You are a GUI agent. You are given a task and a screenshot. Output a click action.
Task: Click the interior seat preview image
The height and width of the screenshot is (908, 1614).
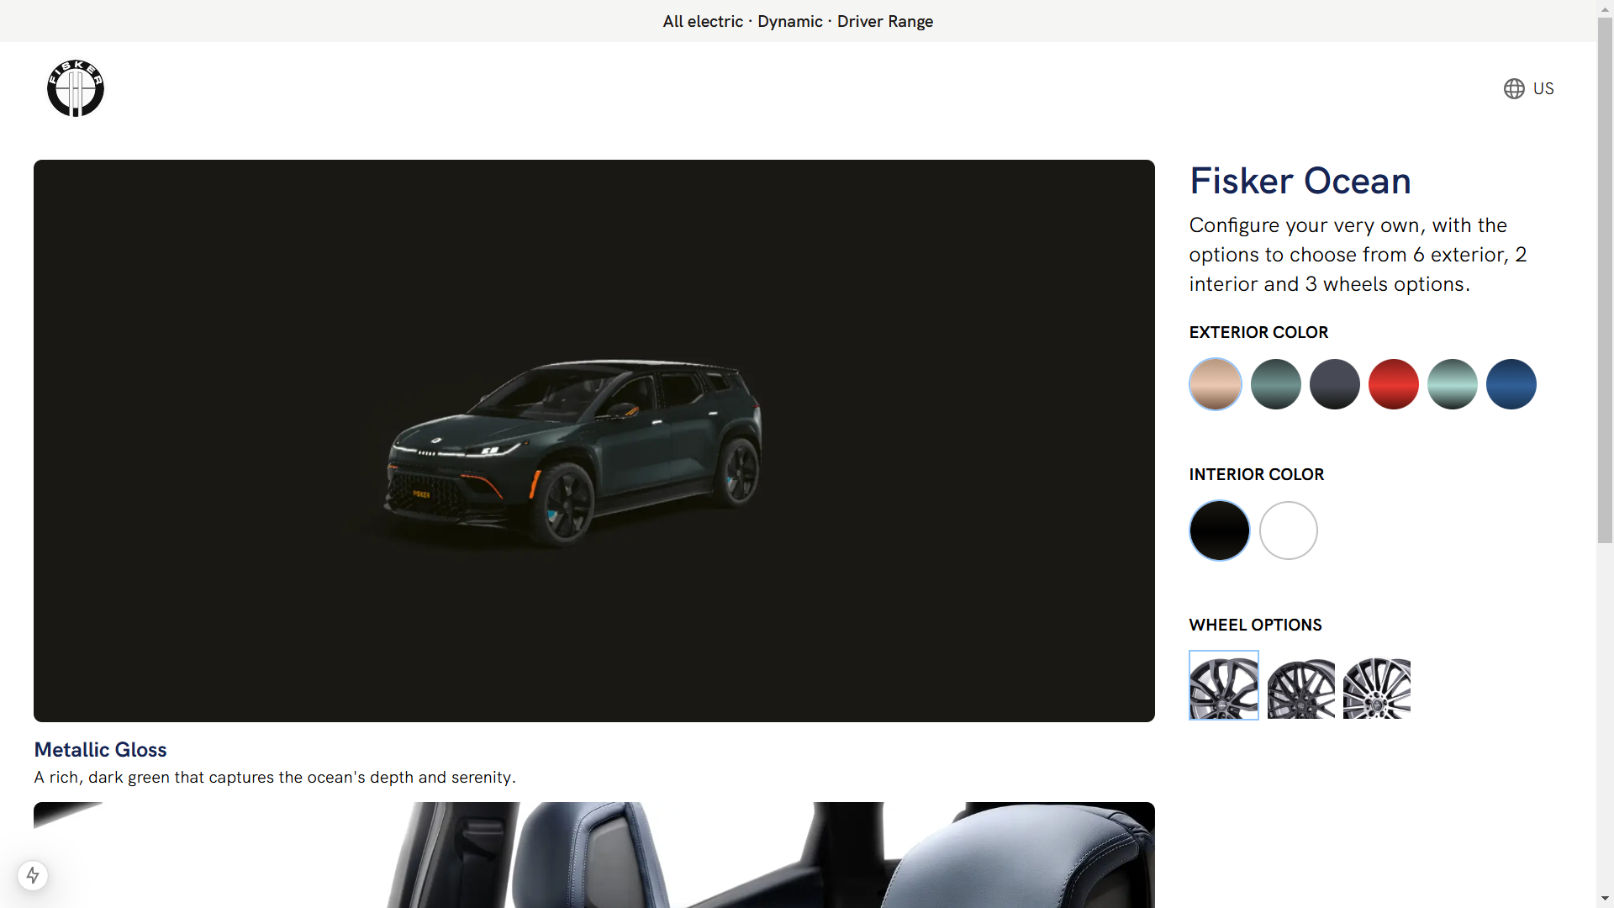tap(594, 855)
